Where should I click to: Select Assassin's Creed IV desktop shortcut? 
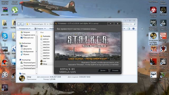(x=163, y=25)
